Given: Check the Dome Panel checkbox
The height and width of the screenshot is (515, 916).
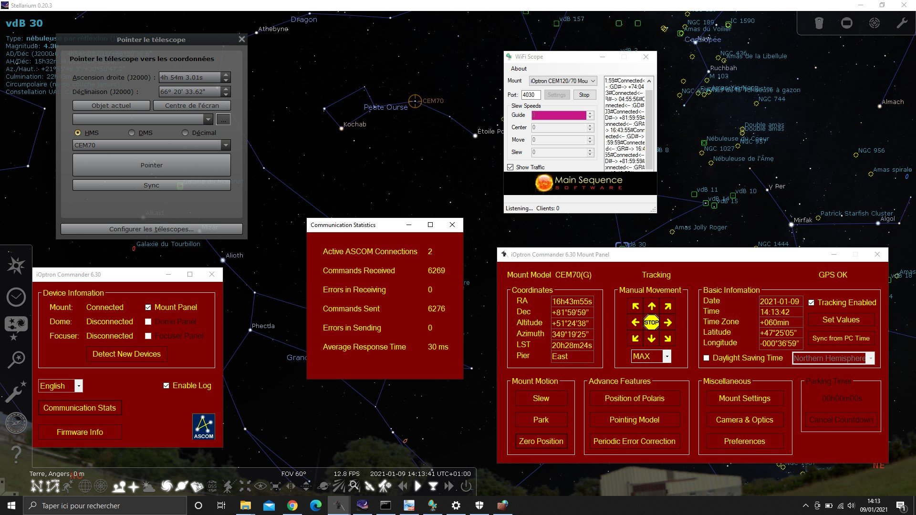Looking at the screenshot, I should point(148,321).
